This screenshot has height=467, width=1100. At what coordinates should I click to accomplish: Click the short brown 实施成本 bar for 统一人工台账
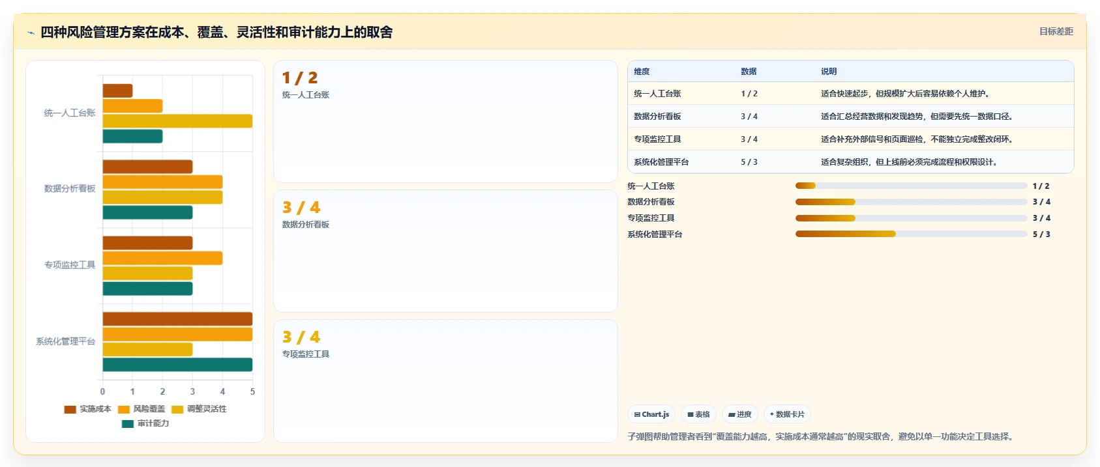click(x=117, y=91)
